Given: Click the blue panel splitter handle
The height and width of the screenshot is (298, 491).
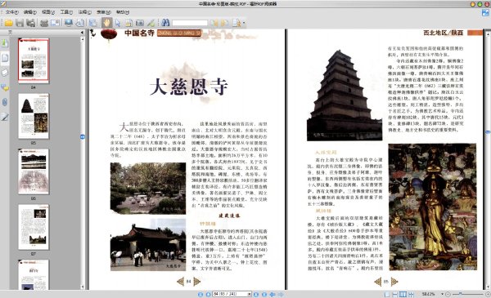Looking at the screenshot, I should [83, 136].
